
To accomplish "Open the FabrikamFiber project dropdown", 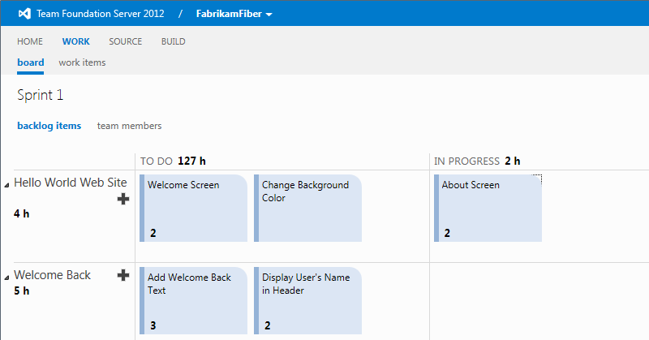I will pos(234,14).
